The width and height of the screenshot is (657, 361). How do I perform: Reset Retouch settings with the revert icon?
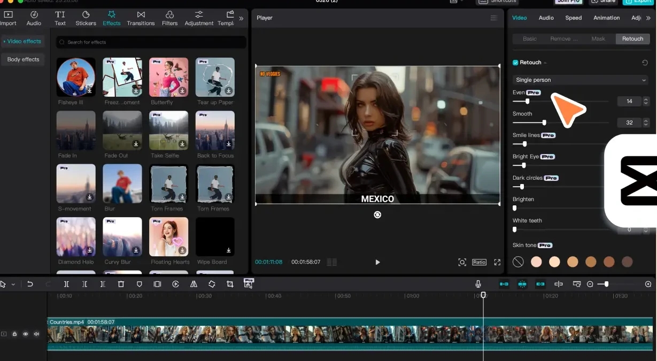(645, 63)
